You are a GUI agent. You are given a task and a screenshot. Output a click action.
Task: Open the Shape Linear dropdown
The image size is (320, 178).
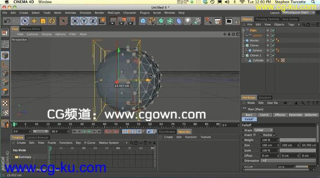(x=263, y=130)
